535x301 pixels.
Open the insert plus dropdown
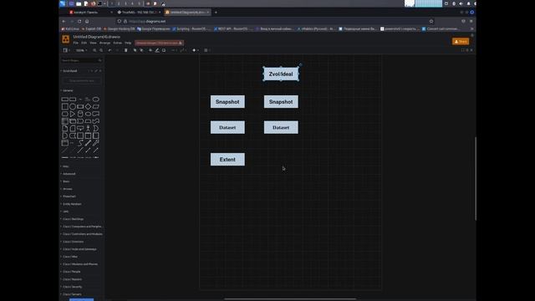(x=195, y=50)
